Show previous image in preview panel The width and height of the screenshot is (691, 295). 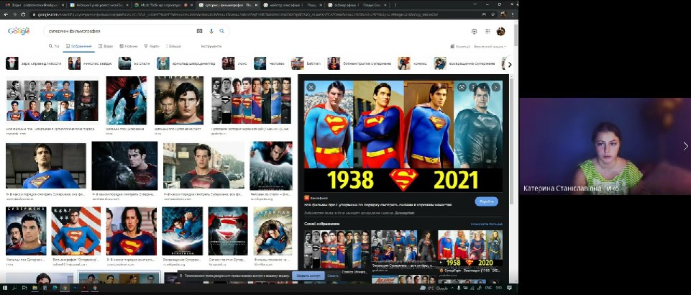(484, 87)
